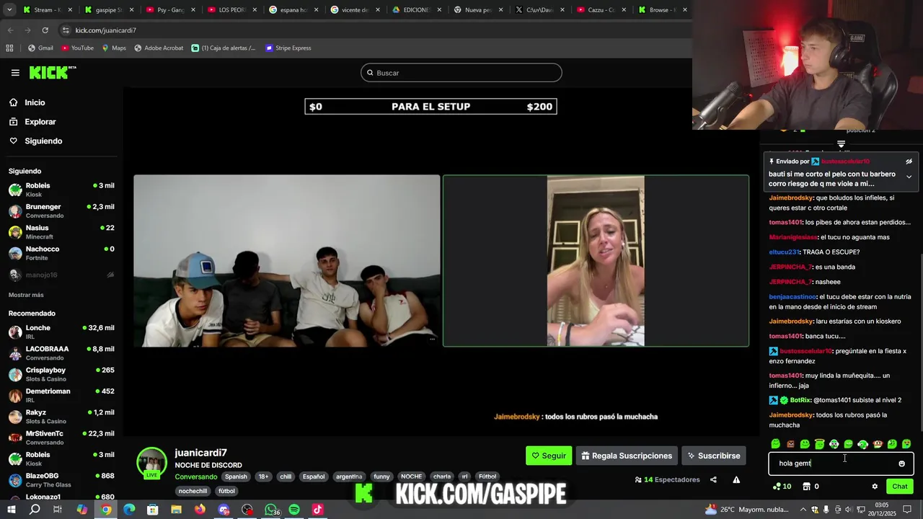Open MrStivenTc recommended channel
This screenshot has height=519, width=923.
coord(61,438)
